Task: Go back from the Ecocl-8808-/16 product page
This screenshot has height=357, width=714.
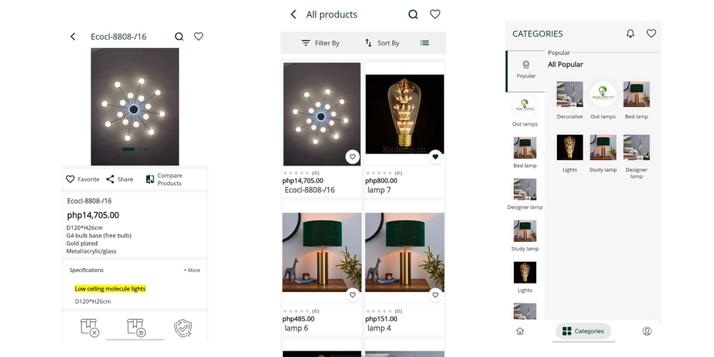Action: pyautogui.click(x=73, y=36)
